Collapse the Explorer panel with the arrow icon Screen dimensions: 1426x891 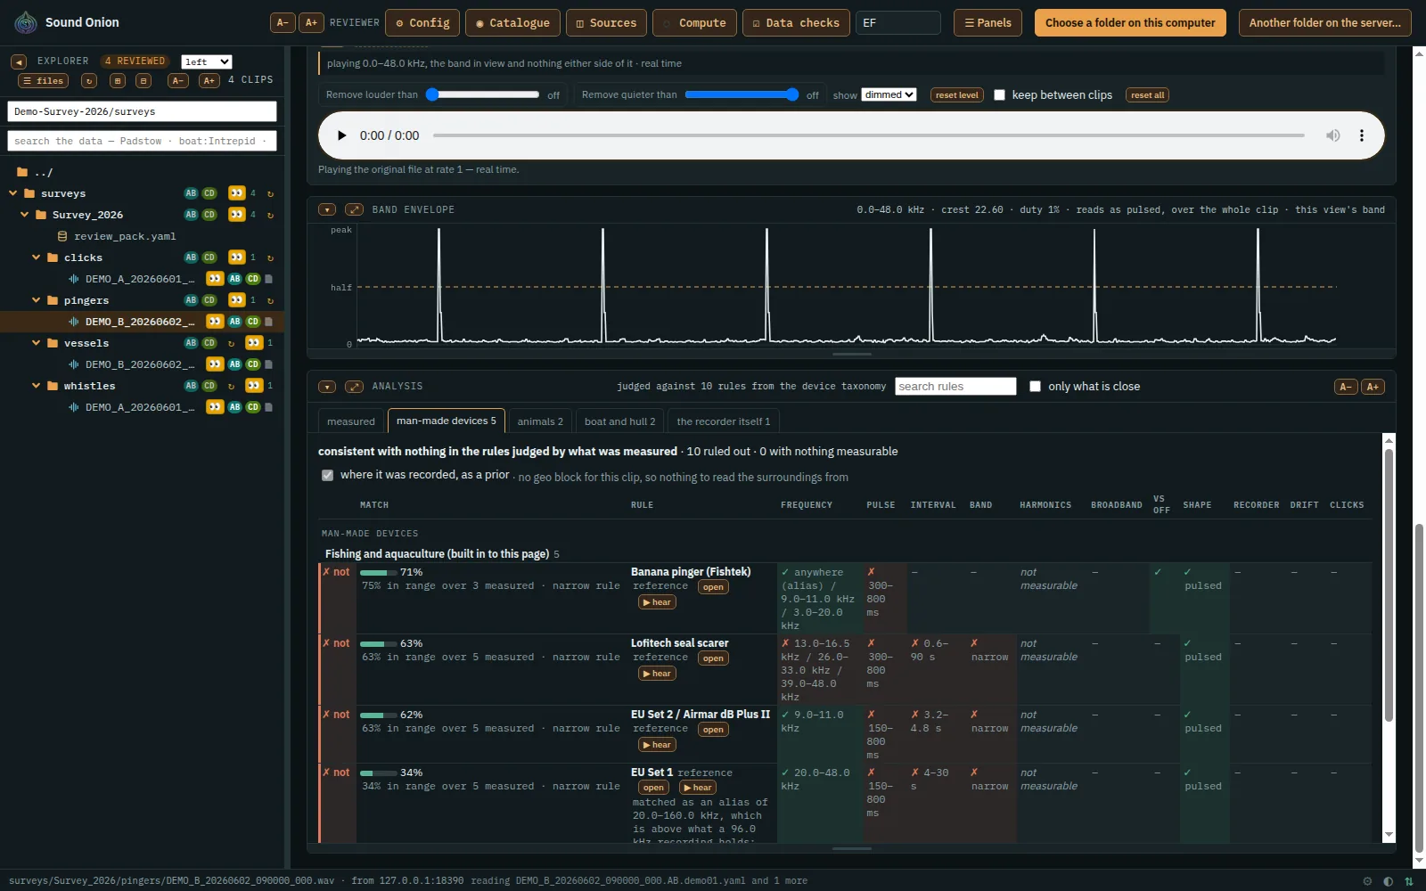click(19, 61)
